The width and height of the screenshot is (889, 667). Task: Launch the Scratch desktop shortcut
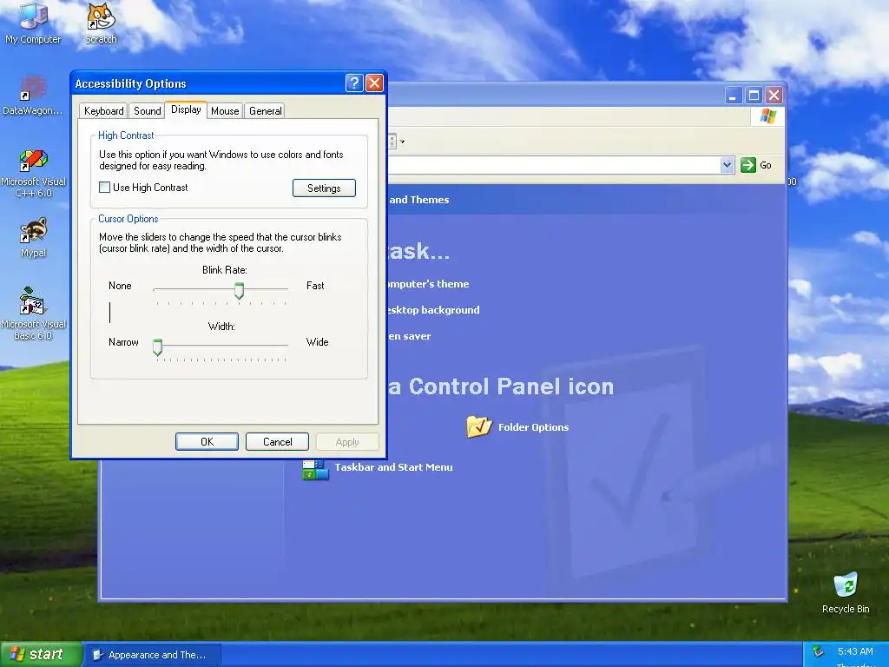[x=101, y=23]
